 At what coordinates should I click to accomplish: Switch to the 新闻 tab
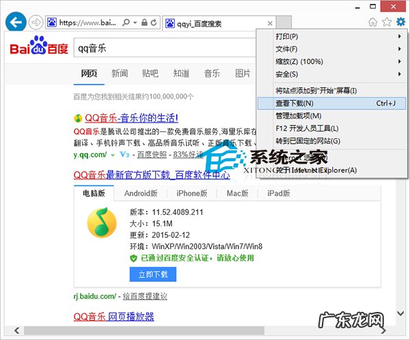(120, 74)
